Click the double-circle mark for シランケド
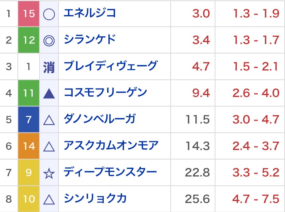This screenshot has height=212, width=285. coord(49,40)
